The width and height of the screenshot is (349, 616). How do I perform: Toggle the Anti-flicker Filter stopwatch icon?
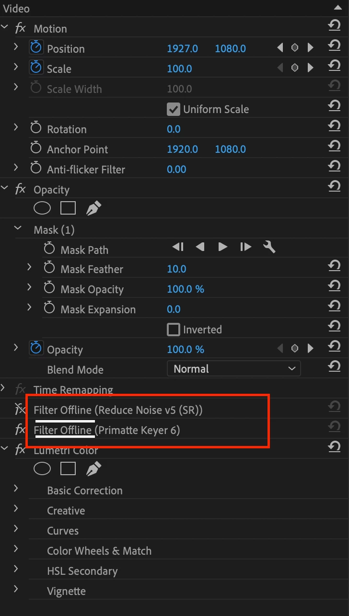[x=36, y=169]
